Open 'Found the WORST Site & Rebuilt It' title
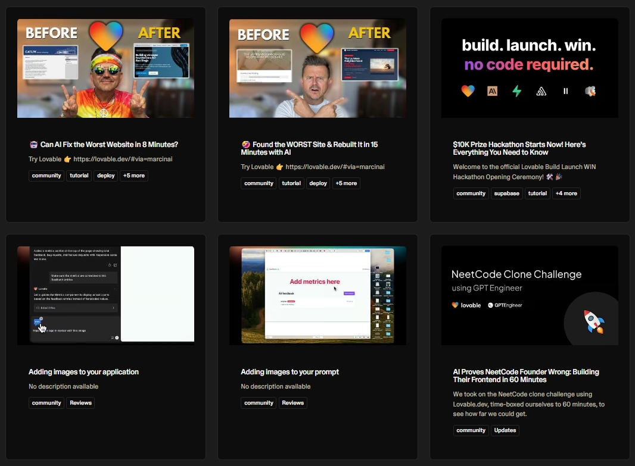This screenshot has height=466, width=635. [x=309, y=148]
